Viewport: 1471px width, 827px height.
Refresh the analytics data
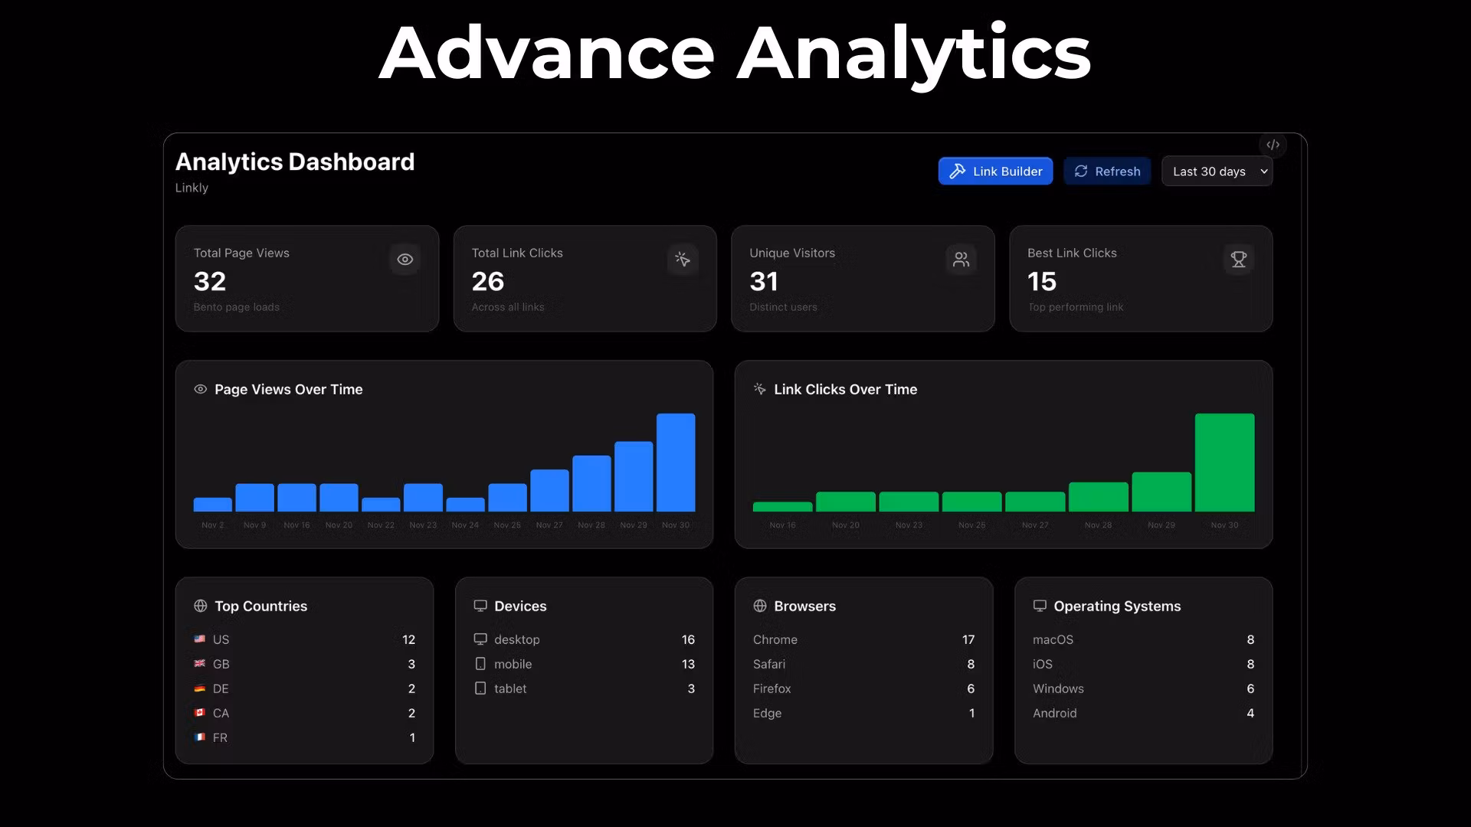point(1107,172)
